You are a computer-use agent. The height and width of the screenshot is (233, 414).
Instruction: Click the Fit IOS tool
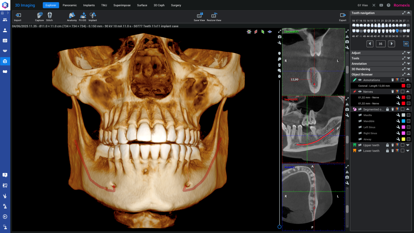click(83, 15)
